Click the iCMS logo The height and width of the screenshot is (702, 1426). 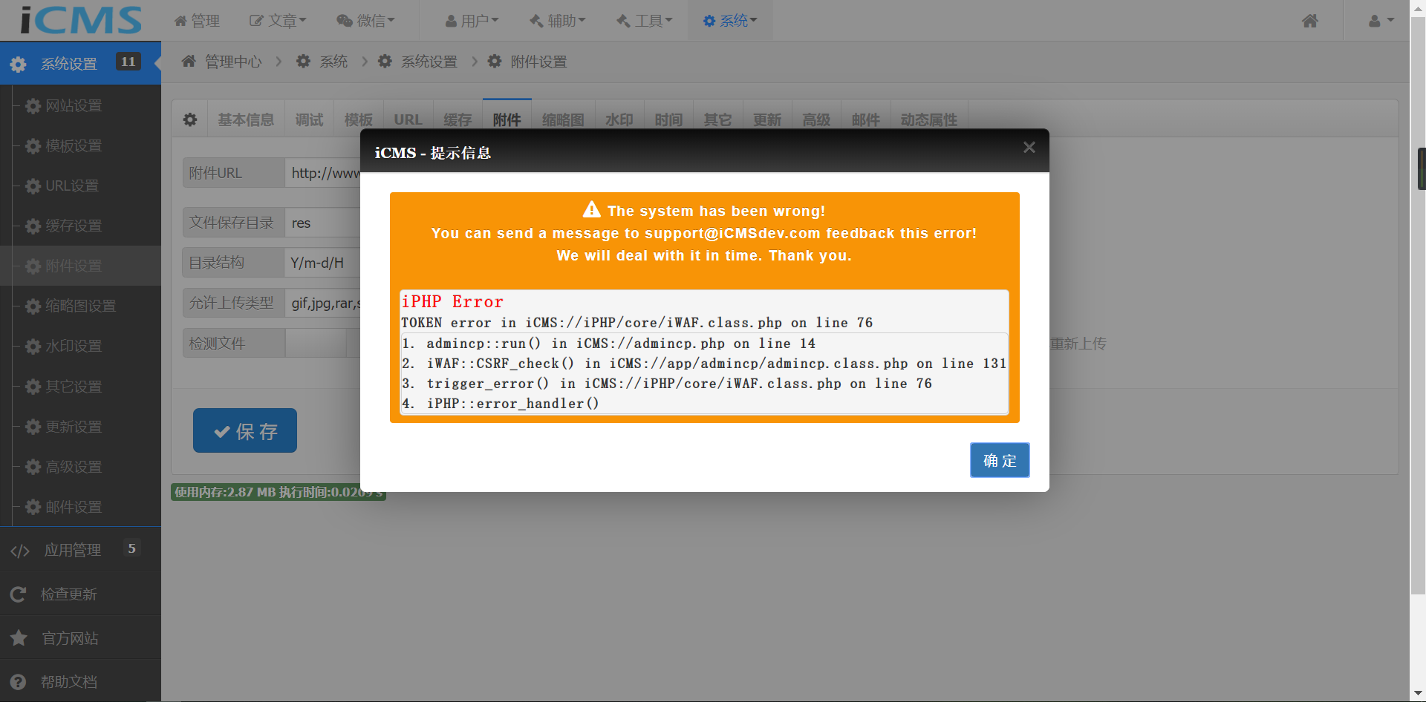click(x=80, y=20)
